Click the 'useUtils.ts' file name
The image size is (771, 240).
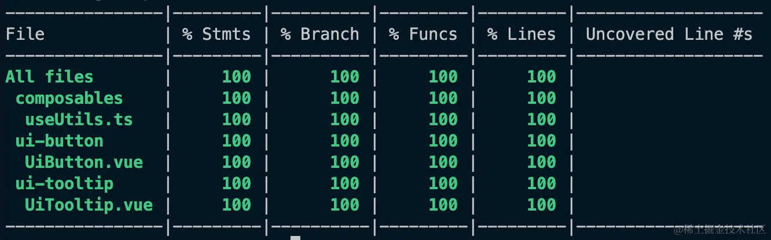pos(79,119)
